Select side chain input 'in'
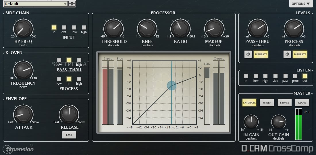Viewport: 316px width, 155px height. point(54,27)
